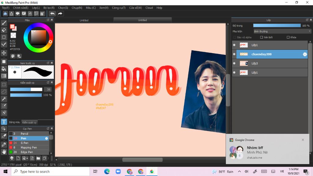The width and height of the screenshot is (313, 176).
Task: Click the cloud download brush icon
Action: tap(12, 158)
